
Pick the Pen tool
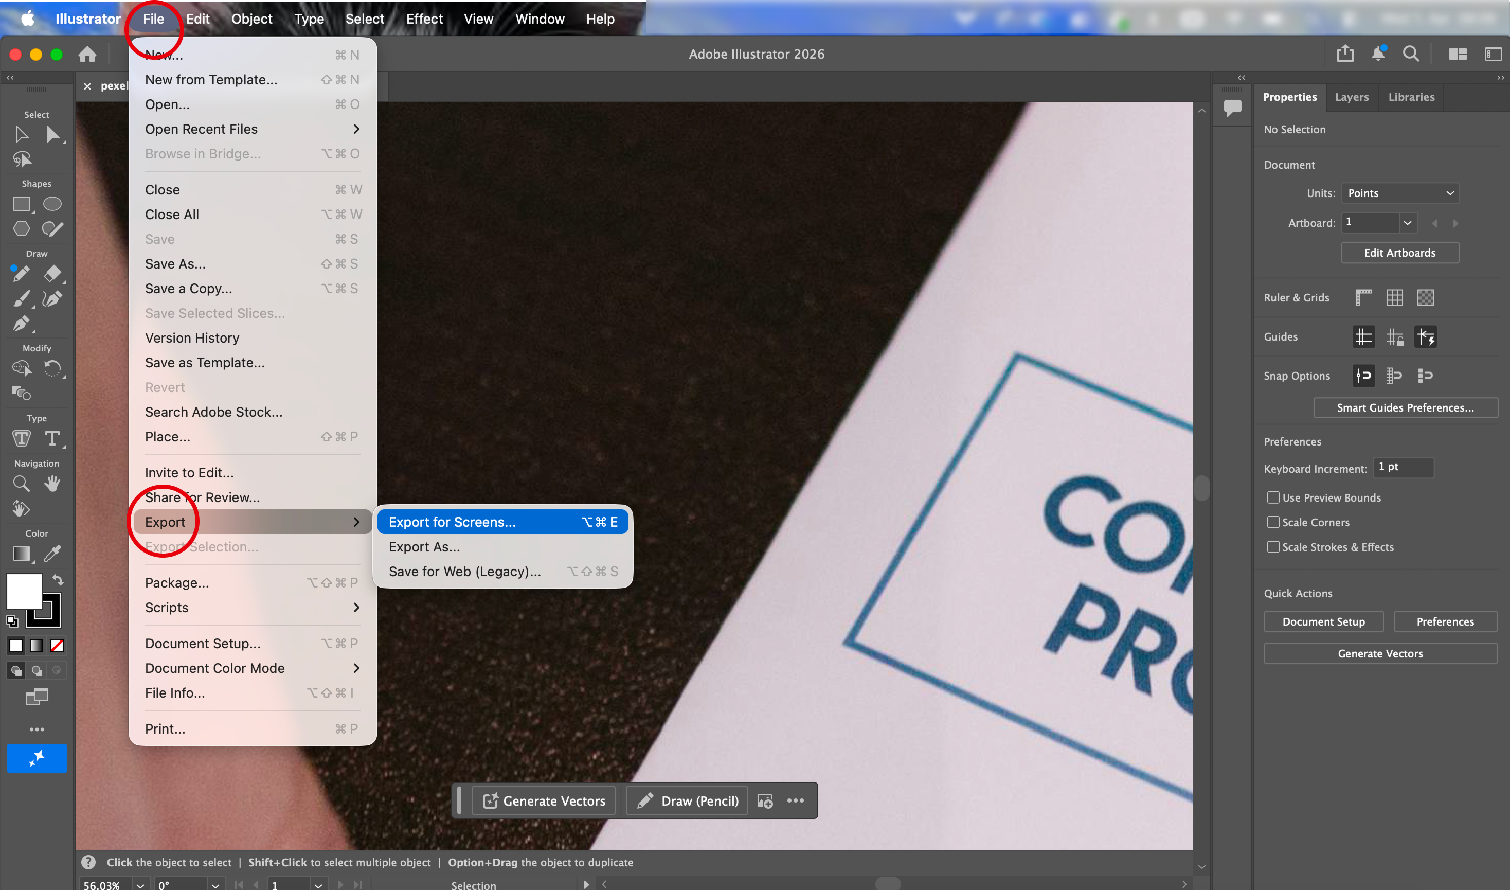[22, 324]
